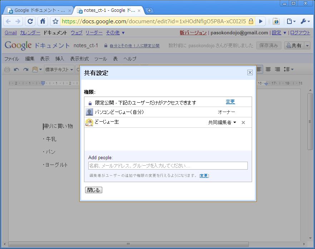This screenshot has height=249, width=315.
Task: Remove どーじょー主 from the sharing list
Action: pyautogui.click(x=243, y=122)
